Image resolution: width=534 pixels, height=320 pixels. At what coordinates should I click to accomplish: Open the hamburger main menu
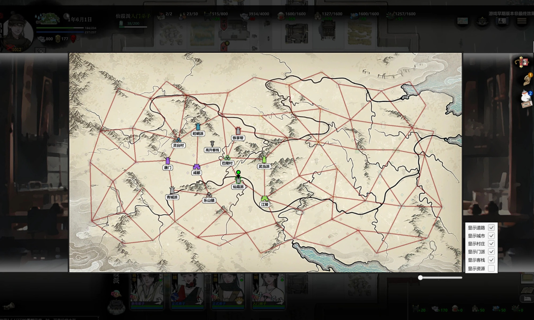tap(522, 20)
